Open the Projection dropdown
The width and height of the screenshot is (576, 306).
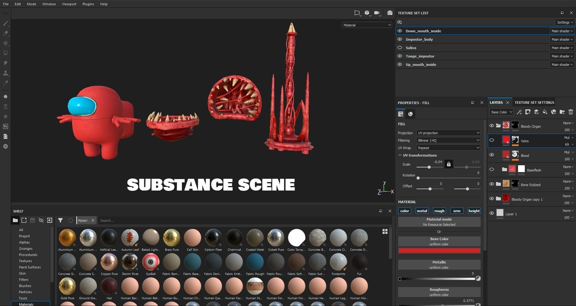pyautogui.click(x=448, y=133)
